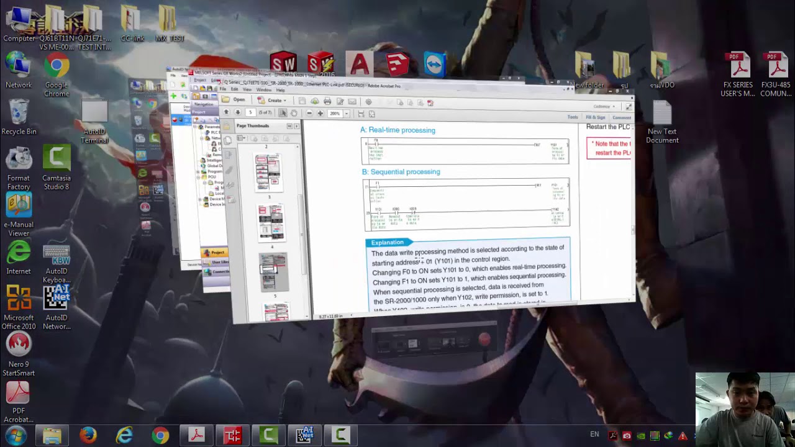
Task: Open Acrobat's Edit menu
Action: pos(234,89)
